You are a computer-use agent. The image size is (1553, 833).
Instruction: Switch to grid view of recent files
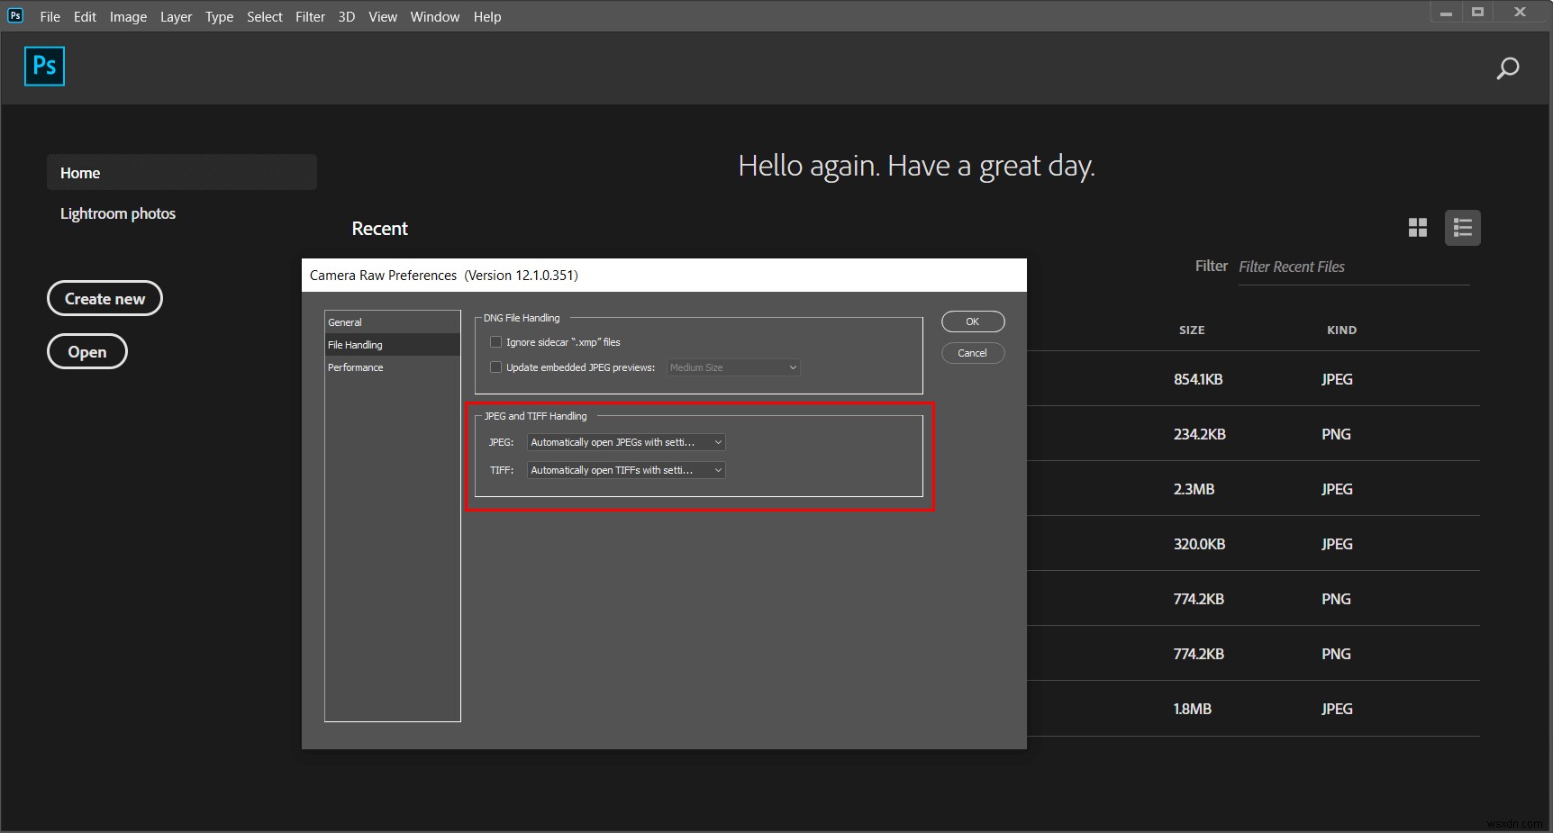click(1416, 228)
